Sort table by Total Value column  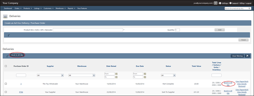pos(196,66)
